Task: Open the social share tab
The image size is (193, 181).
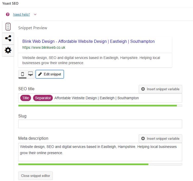Action: (x=8, y=38)
